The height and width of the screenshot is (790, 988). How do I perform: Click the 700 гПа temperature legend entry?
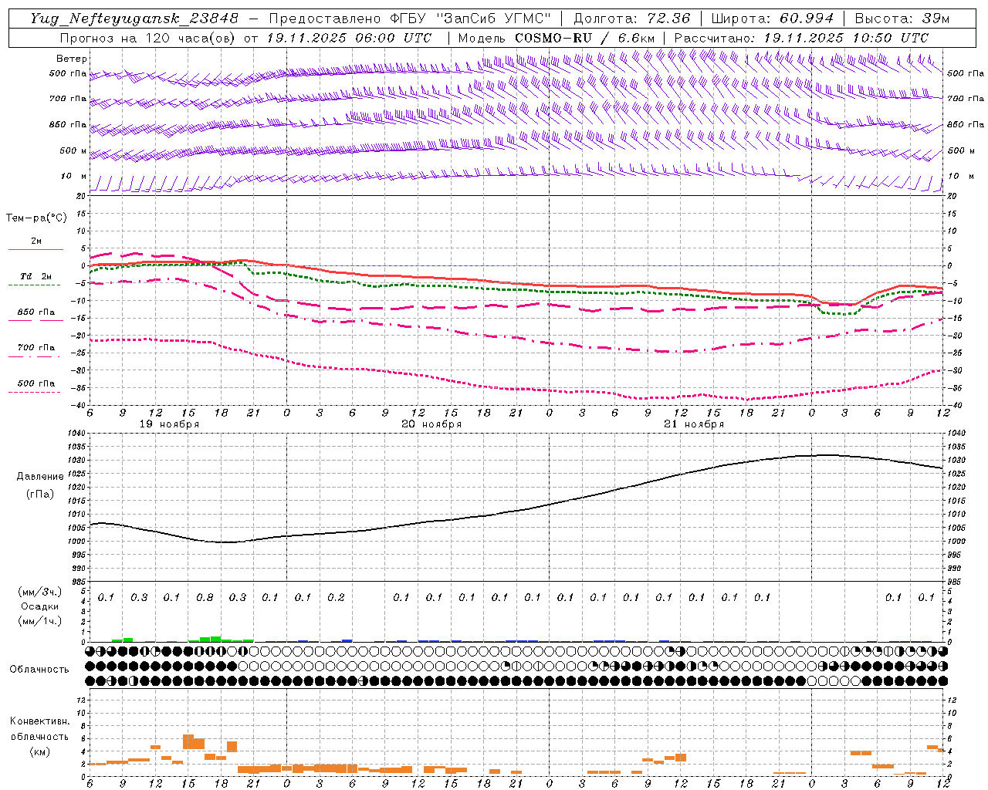point(36,350)
